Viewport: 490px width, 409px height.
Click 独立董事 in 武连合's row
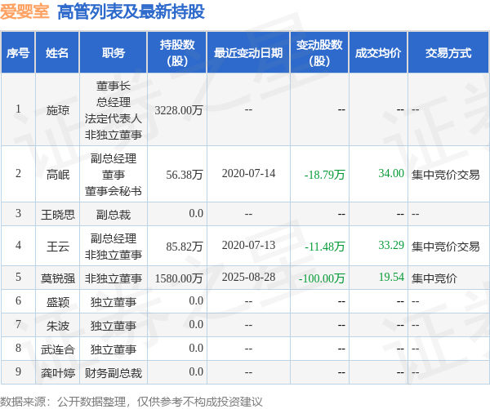click(114, 349)
